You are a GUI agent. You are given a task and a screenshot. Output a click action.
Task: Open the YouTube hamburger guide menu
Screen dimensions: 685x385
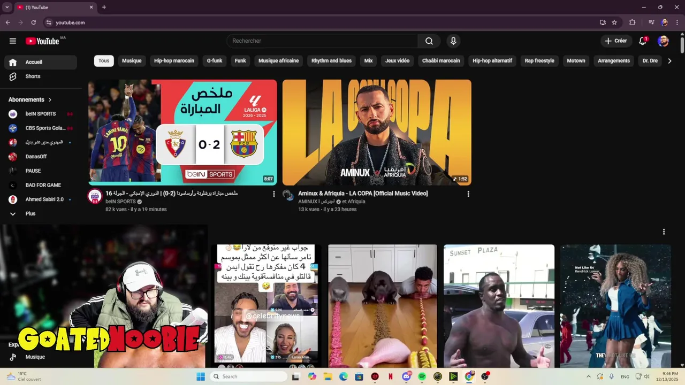(x=13, y=41)
